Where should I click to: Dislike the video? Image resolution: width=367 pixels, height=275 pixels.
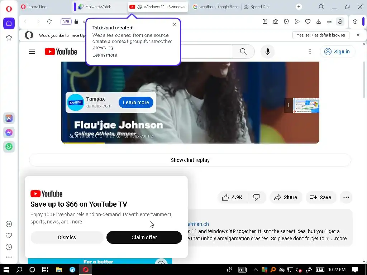tap(256, 197)
